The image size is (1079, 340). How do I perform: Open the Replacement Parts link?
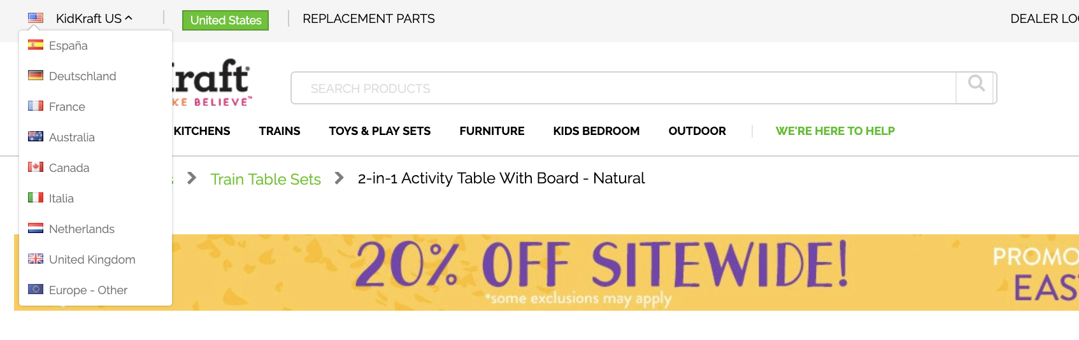click(368, 19)
